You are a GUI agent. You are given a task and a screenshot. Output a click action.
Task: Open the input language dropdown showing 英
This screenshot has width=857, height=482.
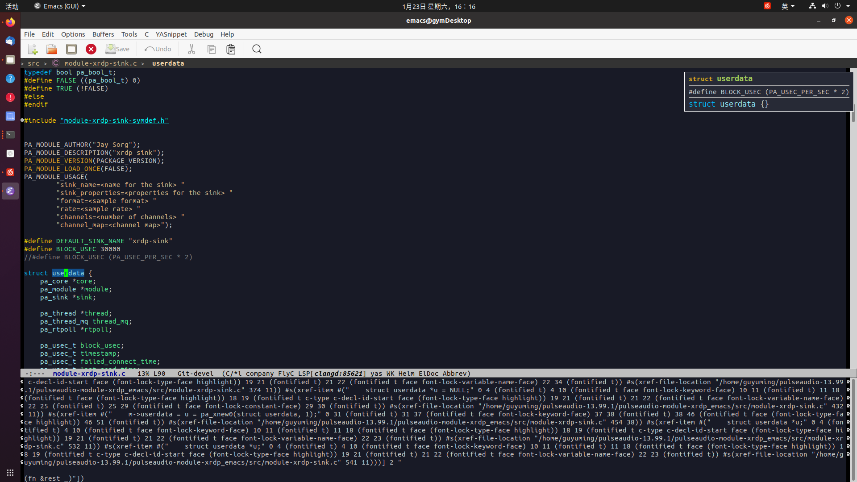(x=787, y=6)
